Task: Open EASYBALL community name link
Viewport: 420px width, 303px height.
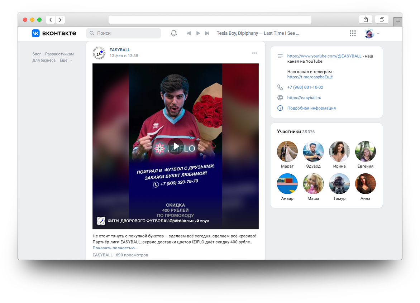Action: pyautogui.click(x=120, y=50)
